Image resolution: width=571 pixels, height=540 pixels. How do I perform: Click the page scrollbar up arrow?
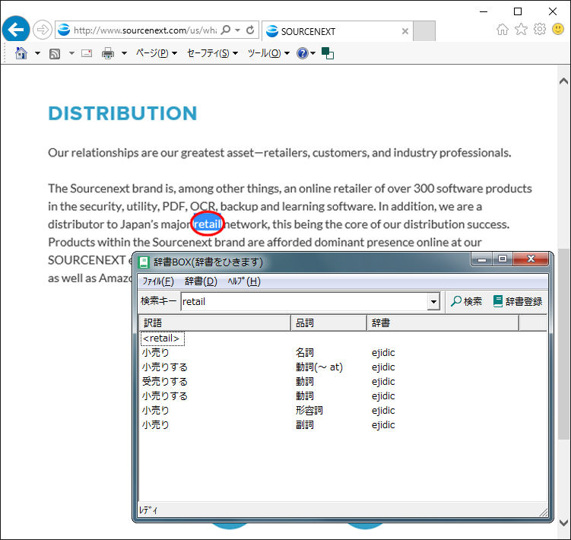point(563,81)
